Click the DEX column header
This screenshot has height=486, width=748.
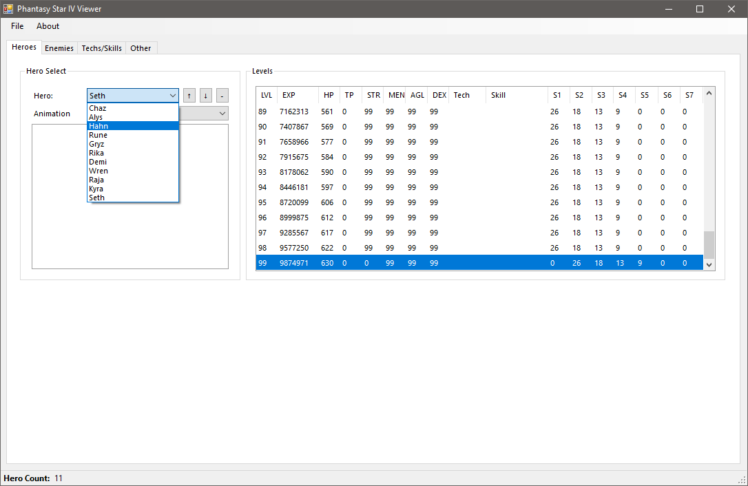pyautogui.click(x=439, y=95)
